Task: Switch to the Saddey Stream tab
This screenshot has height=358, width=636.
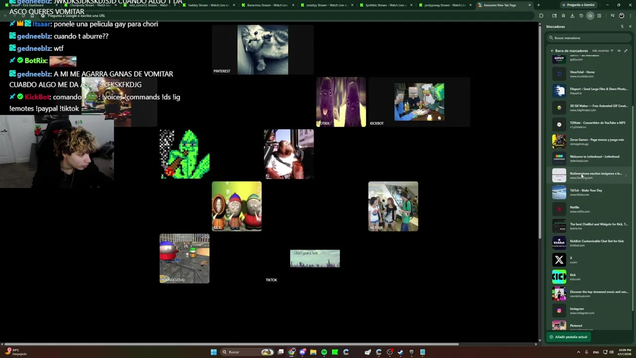Action: point(208,5)
